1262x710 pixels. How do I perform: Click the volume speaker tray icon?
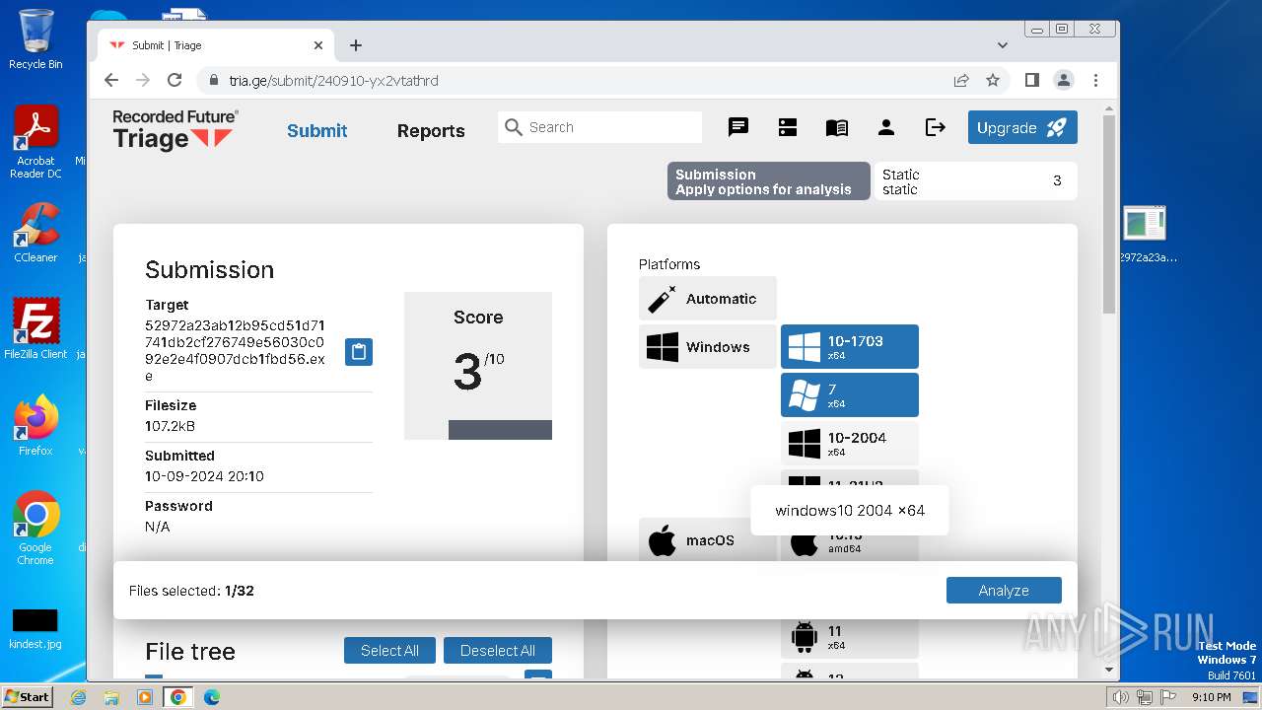coord(1120,697)
